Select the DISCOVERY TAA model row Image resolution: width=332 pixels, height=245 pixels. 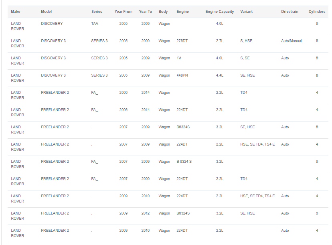[168, 26]
